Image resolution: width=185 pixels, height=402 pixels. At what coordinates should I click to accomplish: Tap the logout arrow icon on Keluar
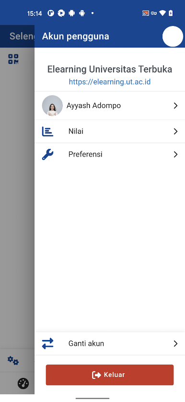pyautogui.click(x=96, y=375)
